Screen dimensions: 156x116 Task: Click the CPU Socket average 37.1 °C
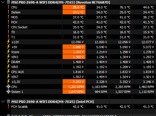tap(148, 27)
